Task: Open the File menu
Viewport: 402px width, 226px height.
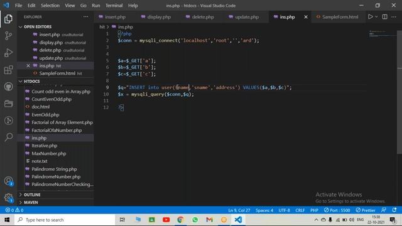Action: tap(18, 6)
